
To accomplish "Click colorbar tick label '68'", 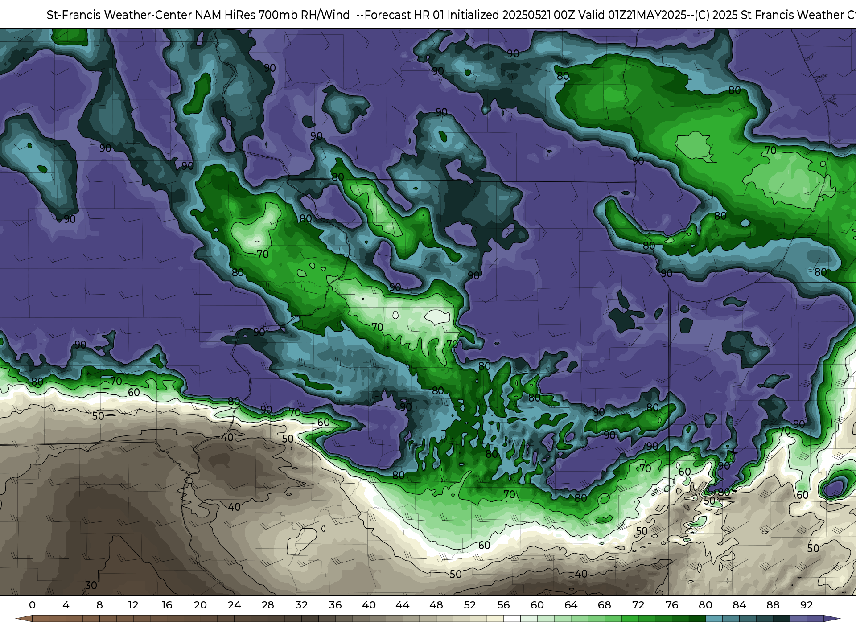I will (605, 605).
